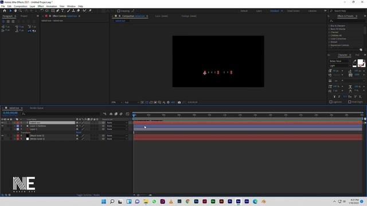Open the viewer magnification dropdown

tap(117, 102)
